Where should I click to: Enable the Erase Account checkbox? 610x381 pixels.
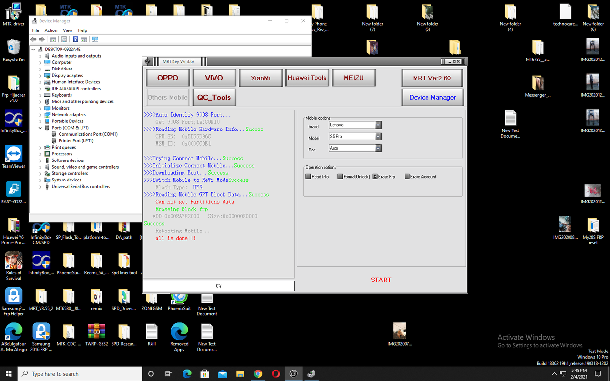(x=408, y=176)
